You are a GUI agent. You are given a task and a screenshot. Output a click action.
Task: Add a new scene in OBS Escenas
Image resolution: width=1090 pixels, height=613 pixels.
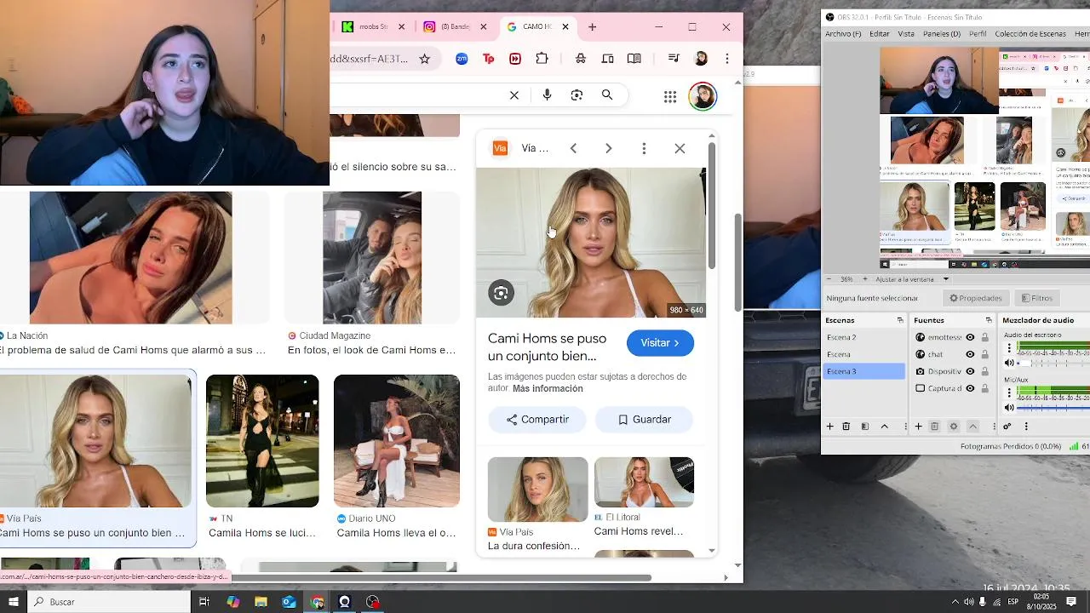pyautogui.click(x=830, y=427)
